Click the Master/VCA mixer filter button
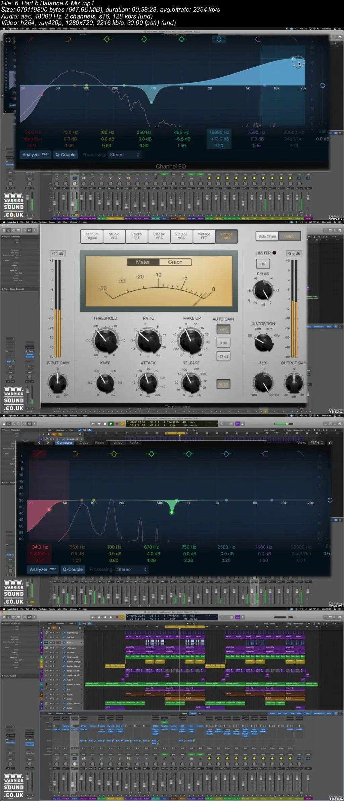The height and width of the screenshot is (801, 344). pyautogui.click(x=318, y=713)
